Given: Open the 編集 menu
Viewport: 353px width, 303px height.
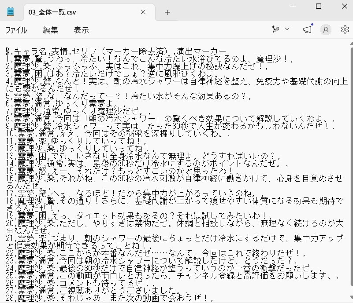Looking at the screenshot, I should click(x=50, y=30).
